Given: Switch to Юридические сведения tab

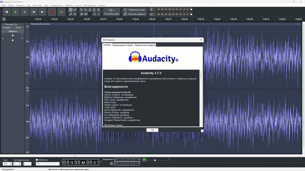Looking at the screenshot, I should [145, 45].
